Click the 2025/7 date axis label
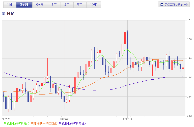194x127 pixels. click(64, 119)
